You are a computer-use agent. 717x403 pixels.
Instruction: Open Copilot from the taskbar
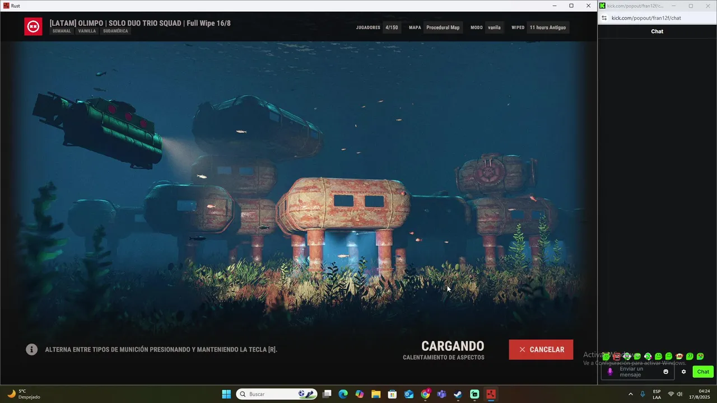360,394
